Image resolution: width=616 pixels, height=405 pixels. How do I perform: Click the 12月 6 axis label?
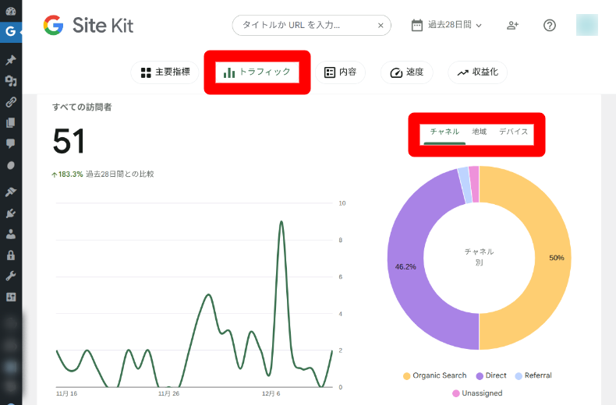271,393
